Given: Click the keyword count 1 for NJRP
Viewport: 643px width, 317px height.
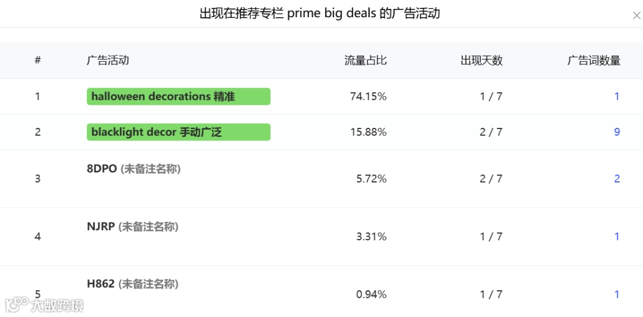Looking at the screenshot, I should [x=617, y=237].
